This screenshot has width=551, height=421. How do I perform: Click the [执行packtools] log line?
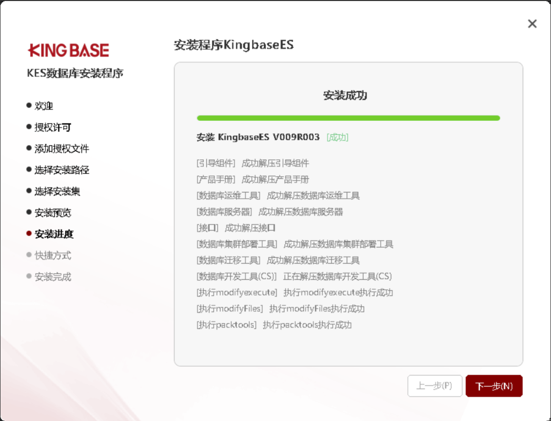[x=274, y=325]
